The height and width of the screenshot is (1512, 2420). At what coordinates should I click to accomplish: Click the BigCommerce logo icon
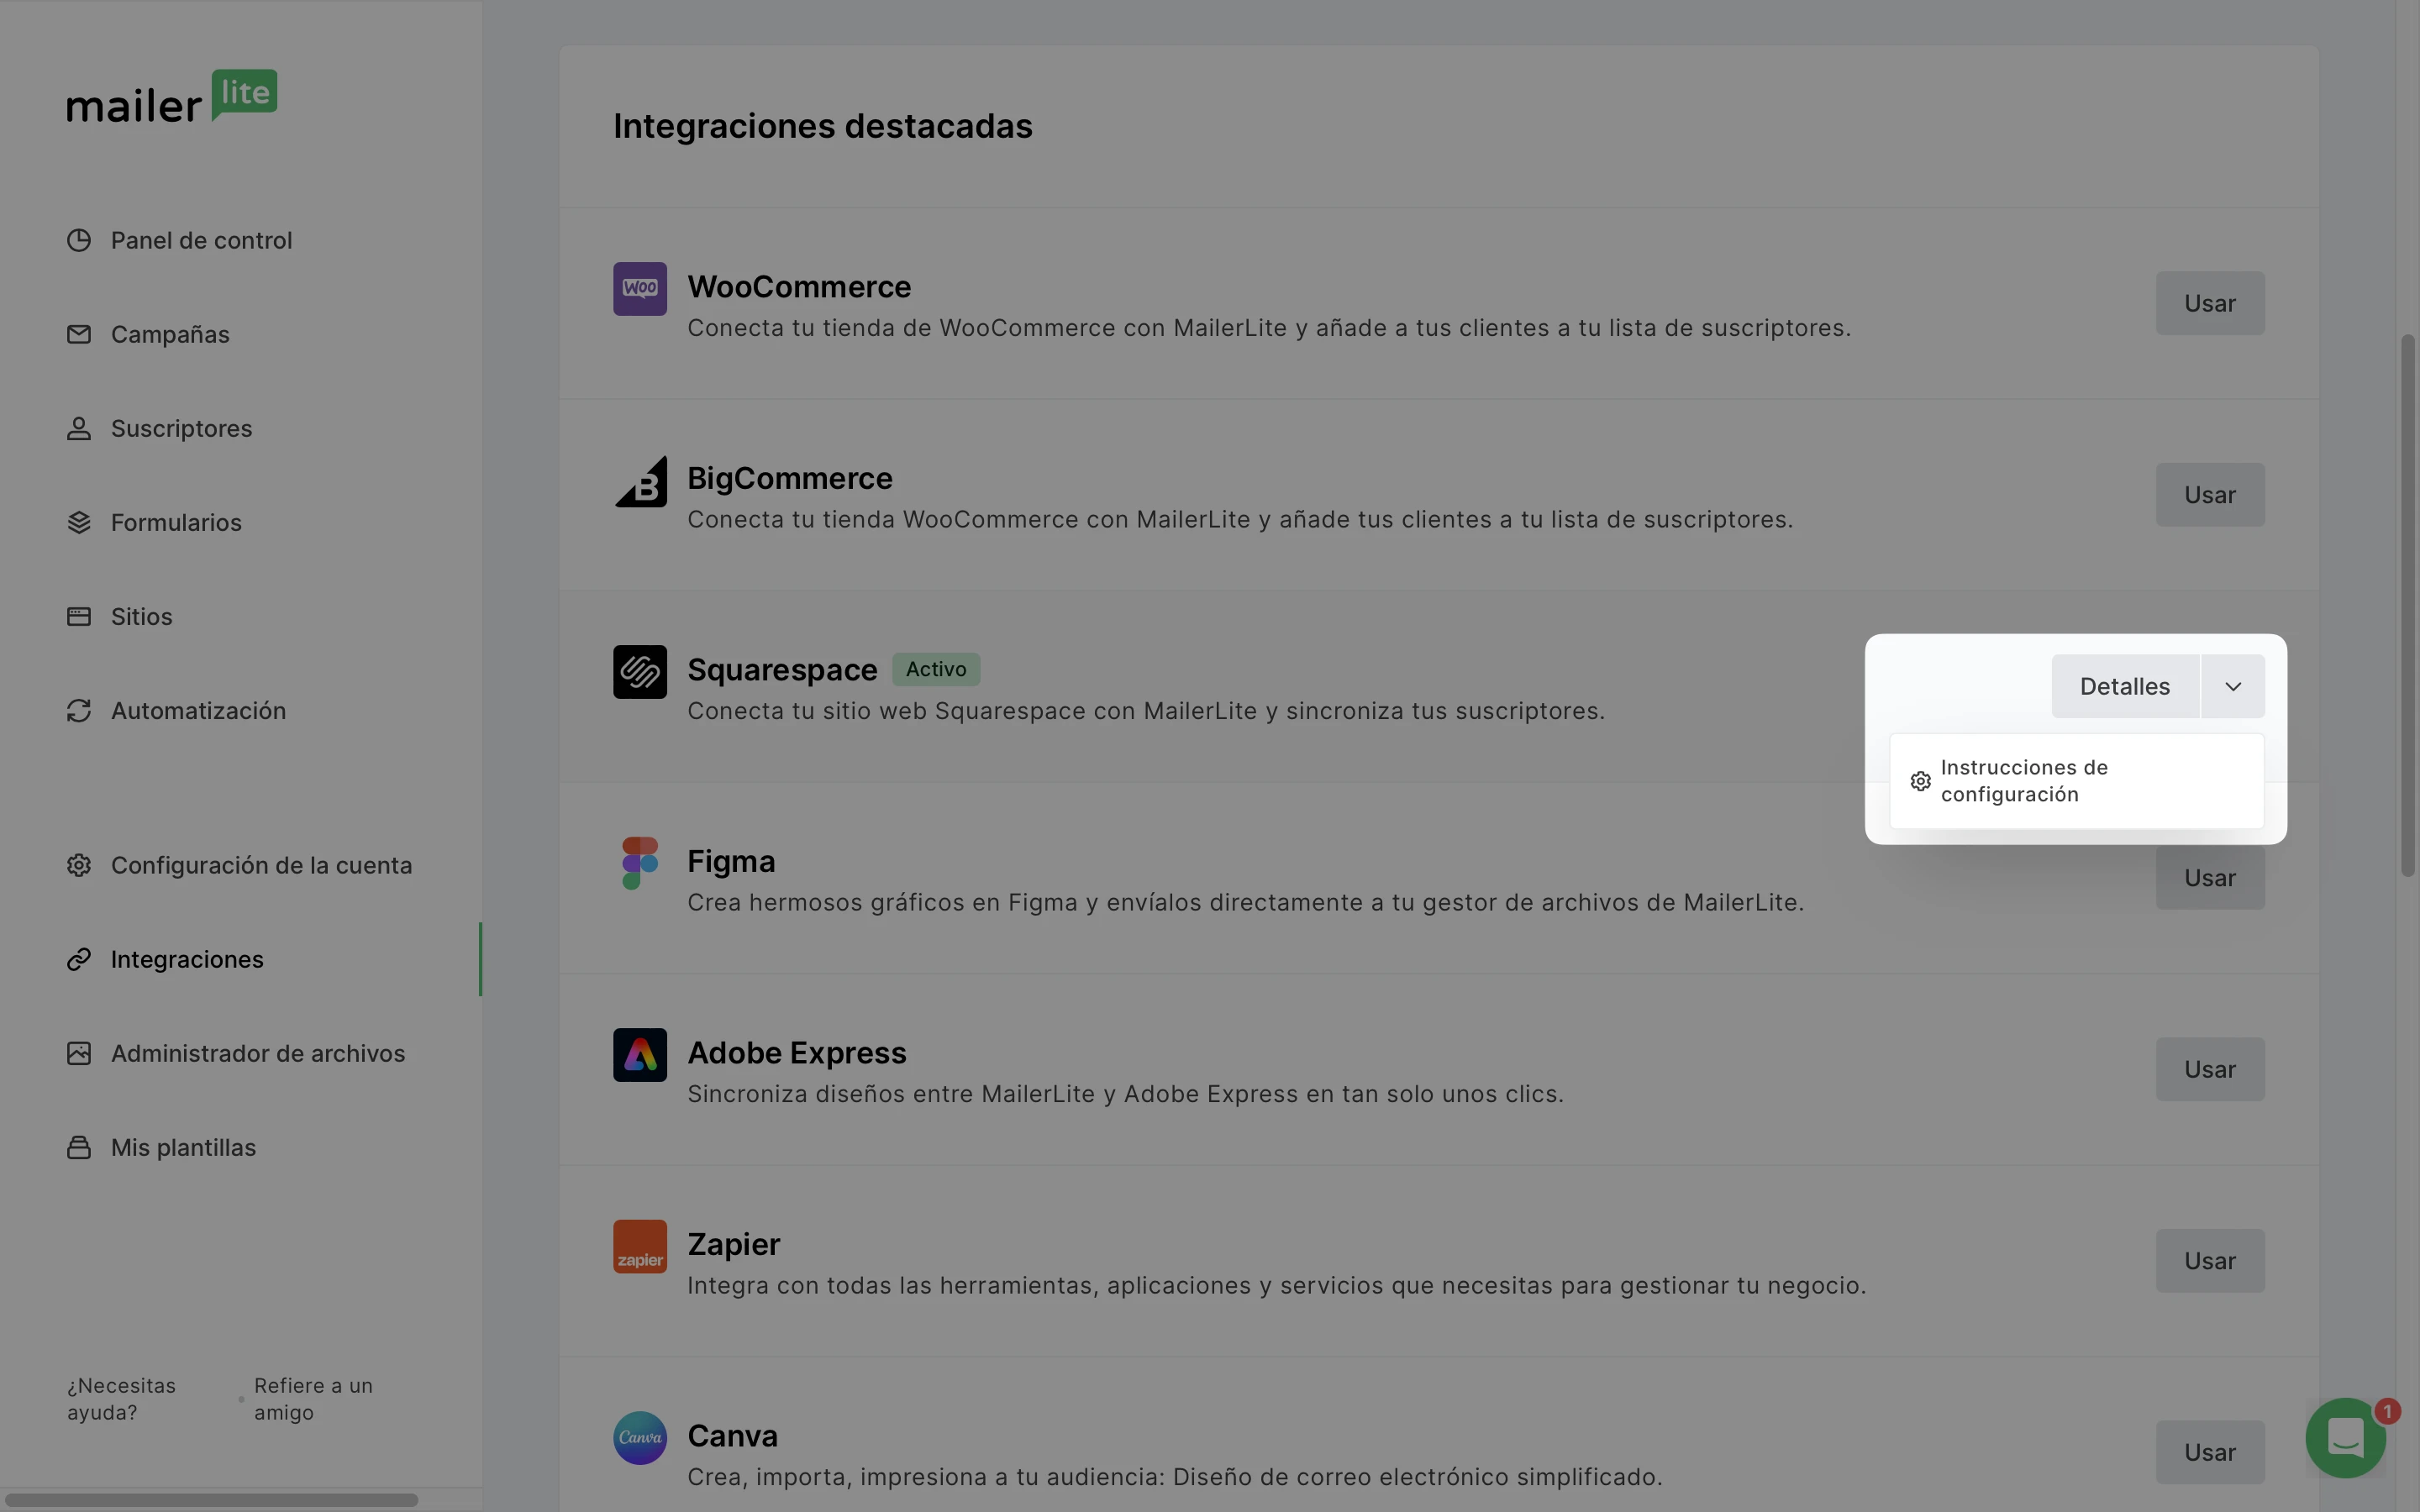[640, 481]
